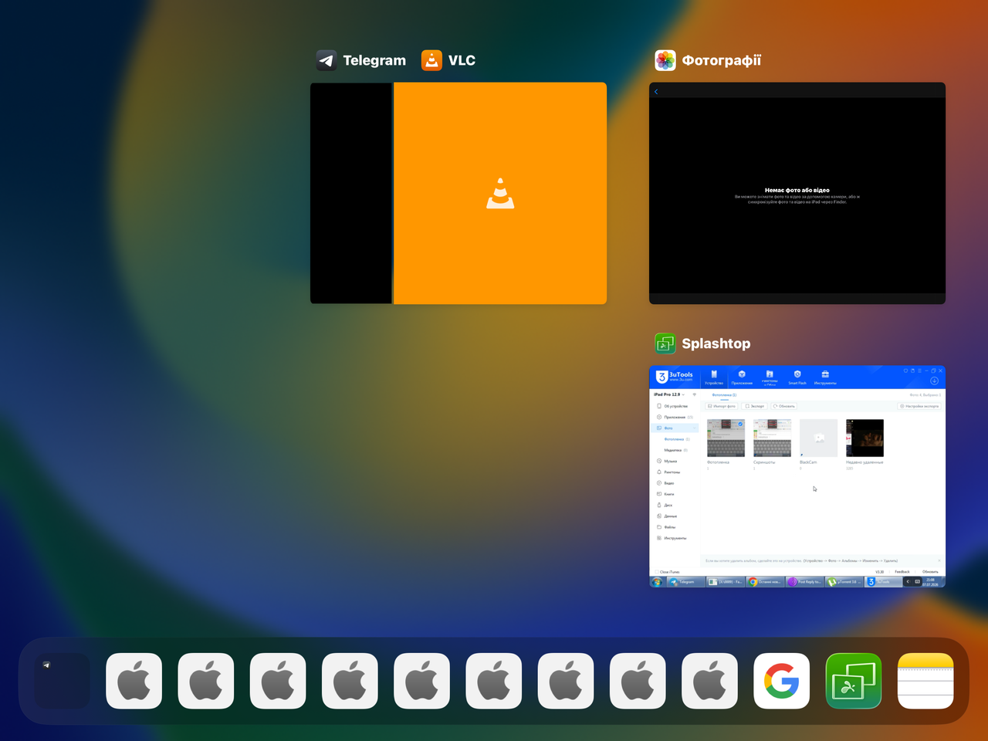Viewport: 988px width, 741px height.
Task: Open Apple placeholder app beside the dock folder
Action: 134,681
